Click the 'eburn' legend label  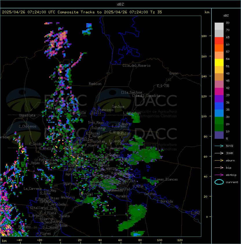click(230, 161)
